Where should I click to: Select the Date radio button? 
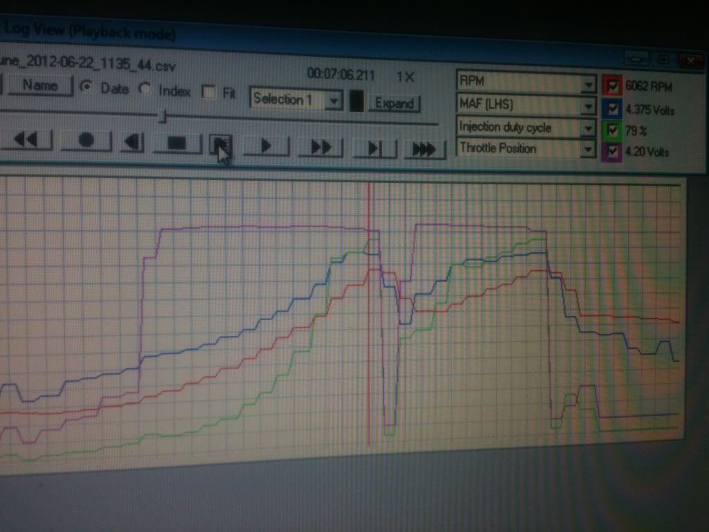pyautogui.click(x=87, y=87)
